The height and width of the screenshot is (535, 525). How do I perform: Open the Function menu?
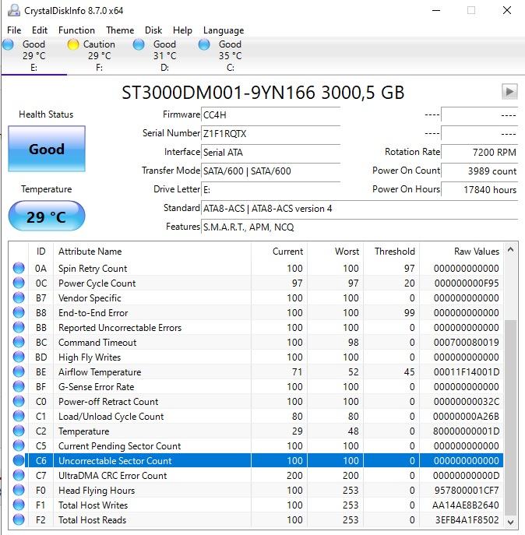point(76,30)
